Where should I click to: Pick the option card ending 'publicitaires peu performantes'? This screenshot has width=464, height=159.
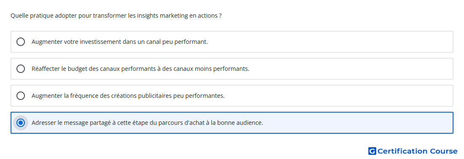(x=232, y=96)
